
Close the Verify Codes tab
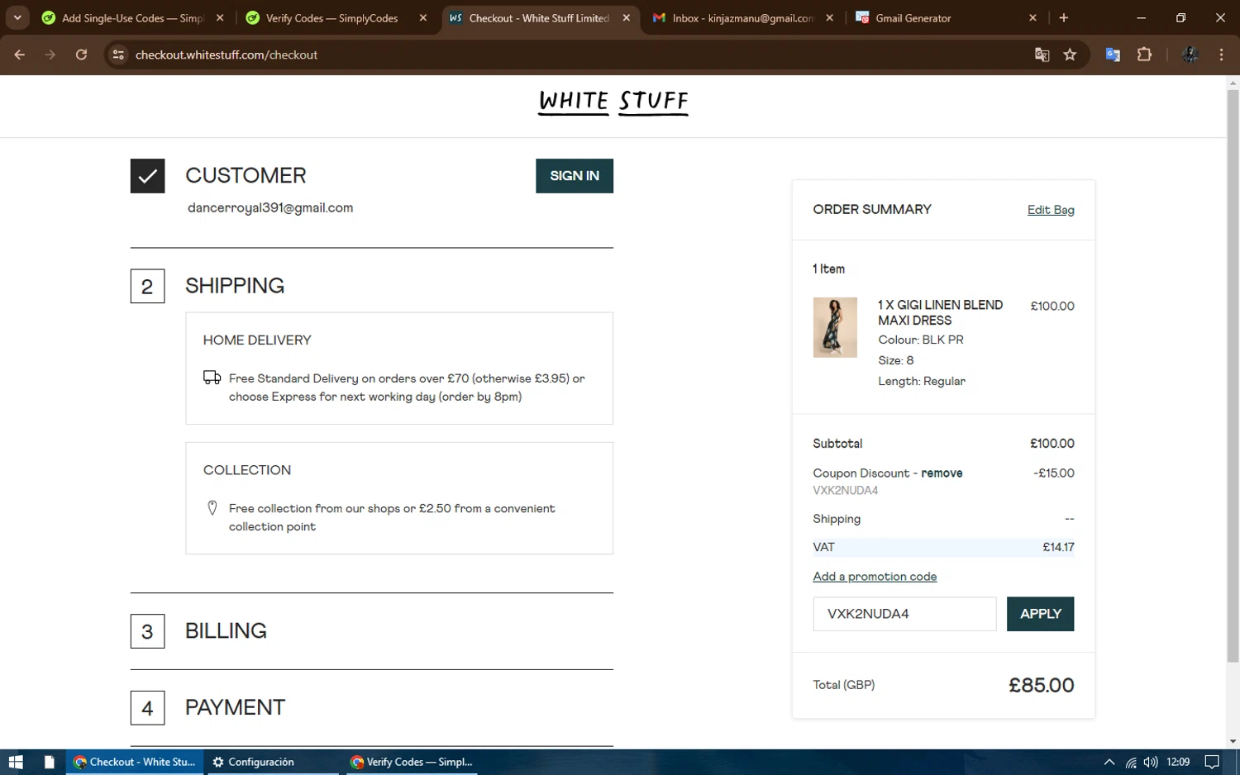423,17
